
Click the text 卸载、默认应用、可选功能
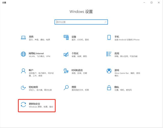point(126,56)
